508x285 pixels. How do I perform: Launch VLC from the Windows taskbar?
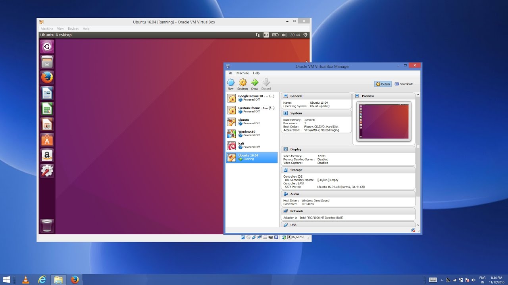click(25, 280)
